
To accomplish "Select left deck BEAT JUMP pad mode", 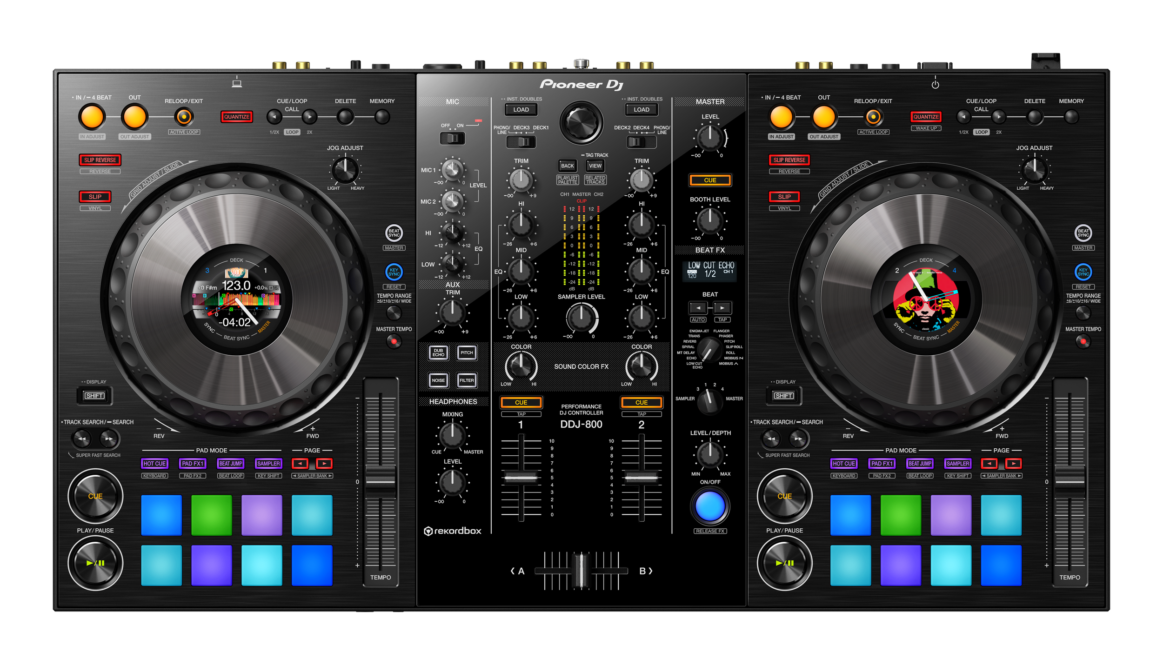I will pyautogui.click(x=231, y=464).
